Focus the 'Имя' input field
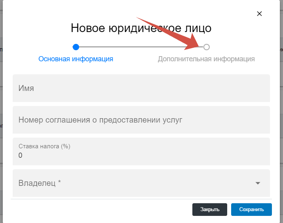The height and width of the screenshot is (223, 283). (x=141, y=88)
